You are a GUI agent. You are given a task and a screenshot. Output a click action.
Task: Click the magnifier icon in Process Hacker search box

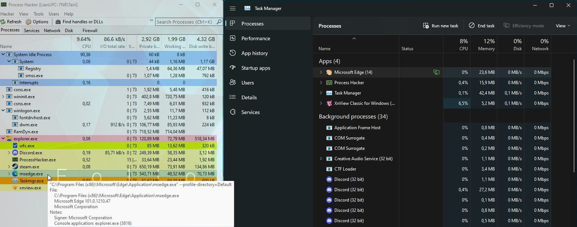219,22
